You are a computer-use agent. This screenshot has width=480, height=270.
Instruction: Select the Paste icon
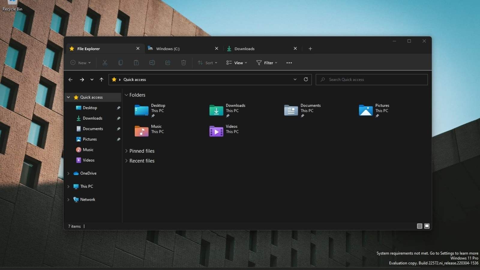tap(136, 63)
